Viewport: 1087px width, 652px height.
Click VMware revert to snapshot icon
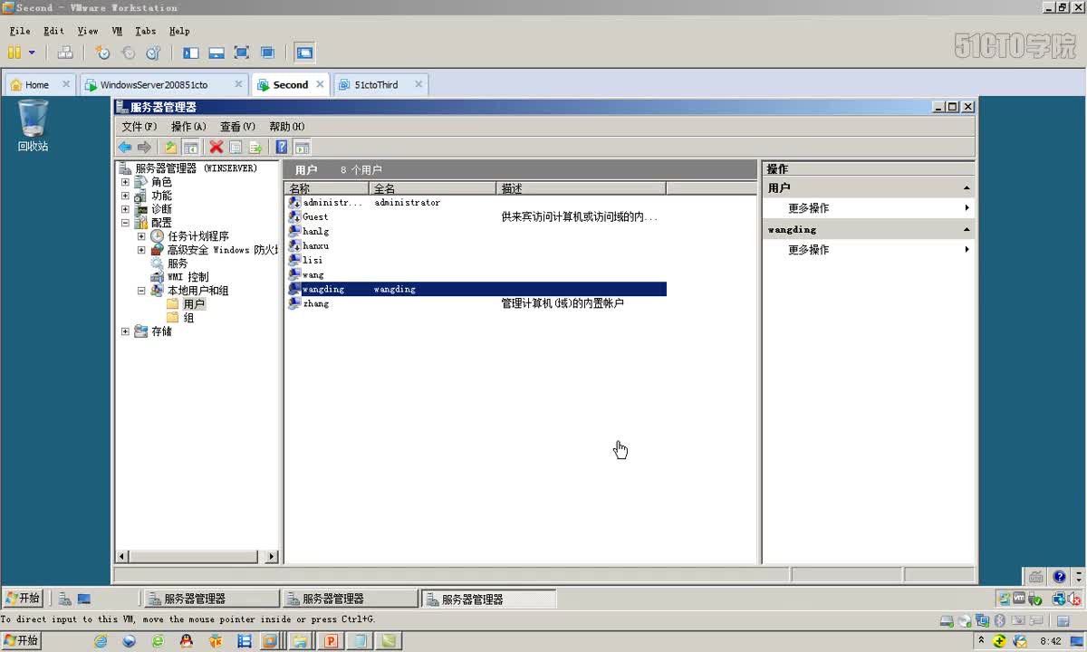tap(128, 53)
